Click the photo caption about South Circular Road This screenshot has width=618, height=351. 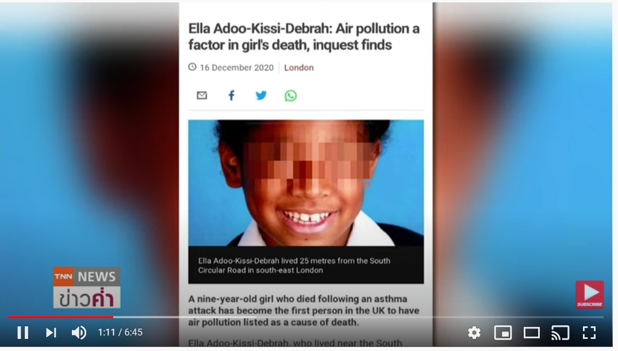click(x=294, y=265)
